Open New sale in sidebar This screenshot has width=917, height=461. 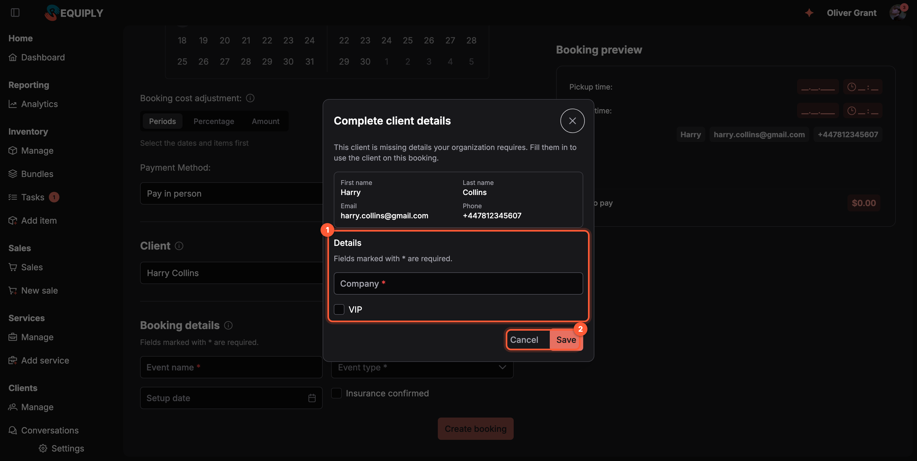coord(33,290)
